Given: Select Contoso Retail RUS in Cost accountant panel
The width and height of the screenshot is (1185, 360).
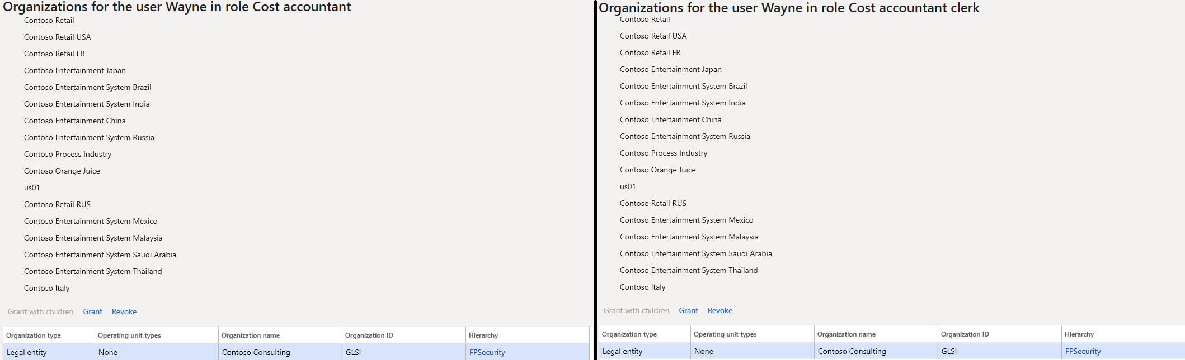Looking at the screenshot, I should pyautogui.click(x=57, y=204).
